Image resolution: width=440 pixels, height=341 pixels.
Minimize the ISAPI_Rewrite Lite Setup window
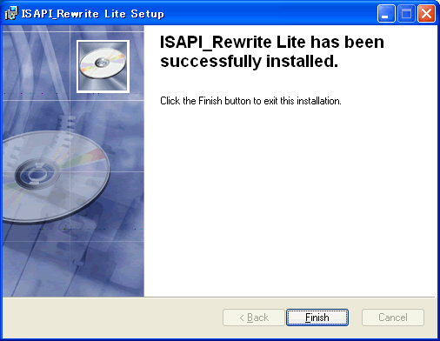386,14
